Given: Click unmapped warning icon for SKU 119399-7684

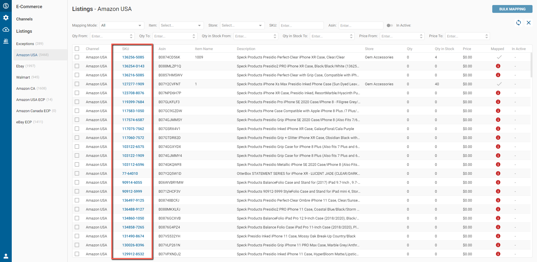Looking at the screenshot, I should 498,102.
